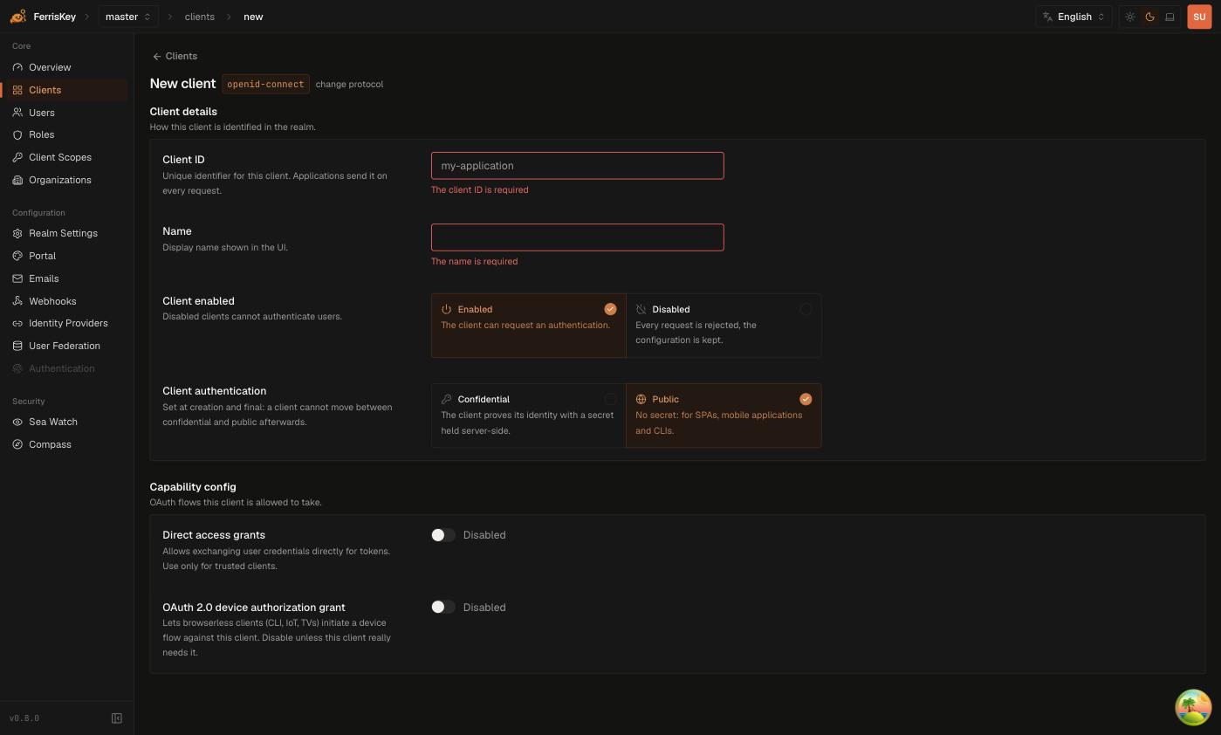
Task: Click the Enabled power icon
Action: click(446, 309)
